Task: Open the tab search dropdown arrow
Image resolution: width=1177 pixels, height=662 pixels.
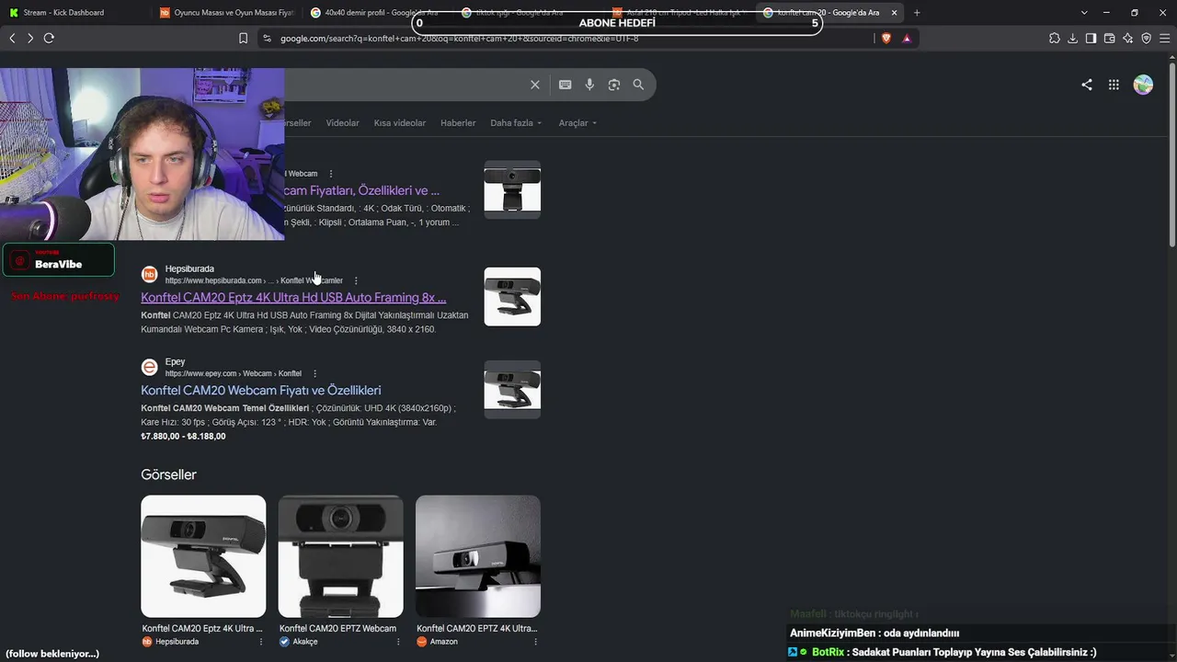Action: tap(1084, 13)
